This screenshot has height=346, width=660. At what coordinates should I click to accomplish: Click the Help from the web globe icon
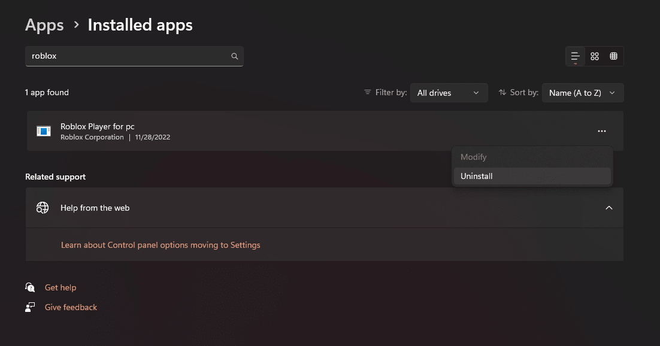(x=43, y=208)
